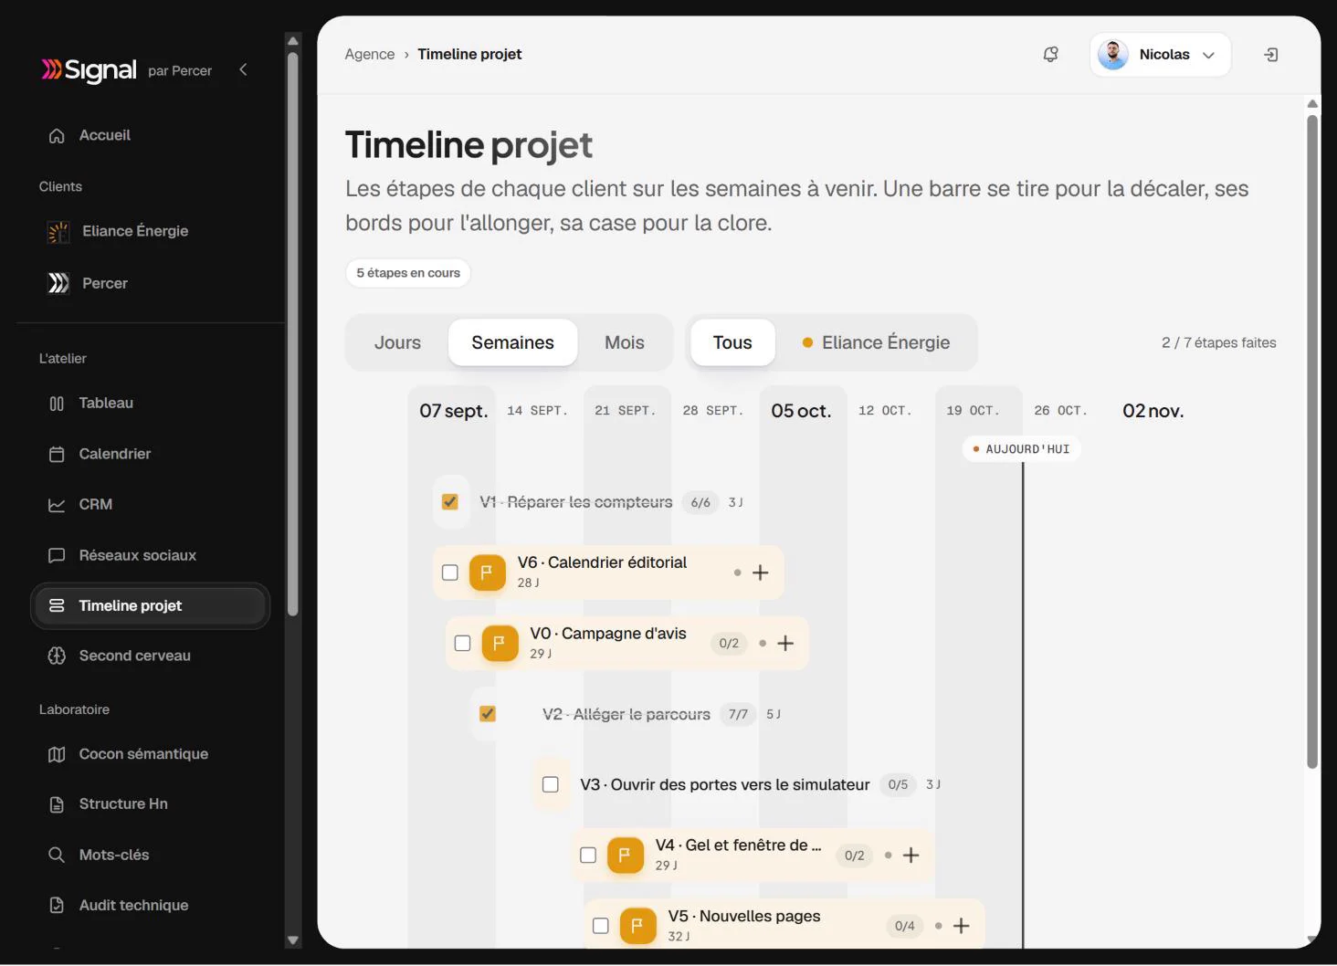Click the Aujourd'hui timeline marker

pos(1021,449)
